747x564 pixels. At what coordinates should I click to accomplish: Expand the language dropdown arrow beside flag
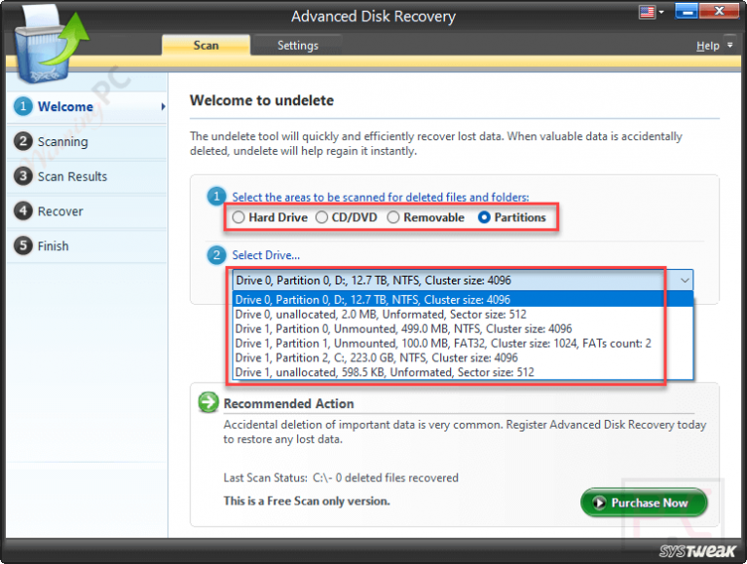point(661,12)
